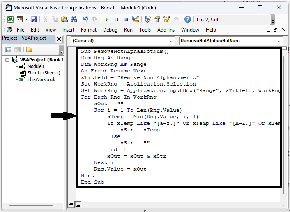Open Help with the question mark icon
290x212 pixels.
coord(188,19)
